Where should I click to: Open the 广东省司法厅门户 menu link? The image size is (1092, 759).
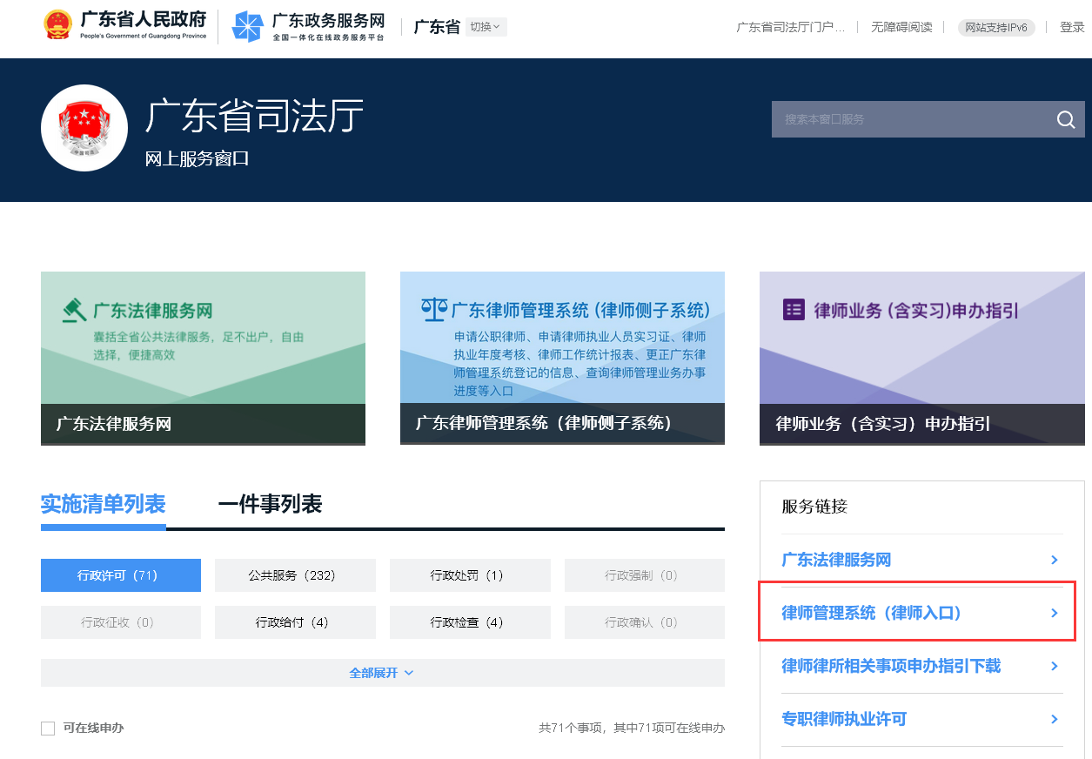(x=790, y=27)
